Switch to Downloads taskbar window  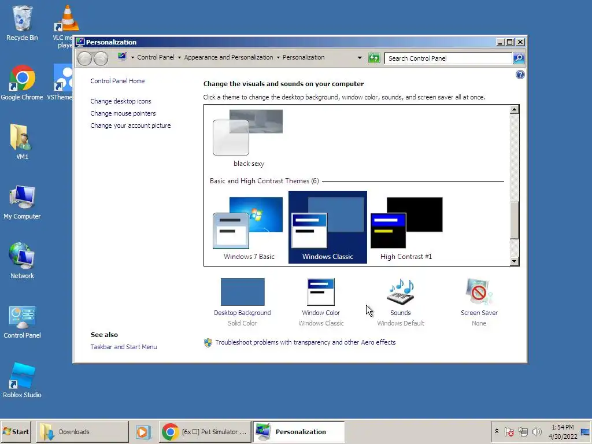point(82,432)
